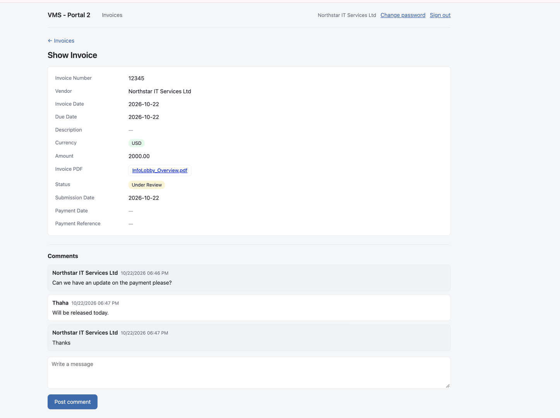Viewport: 560px width, 418px height.
Task: Click the VMS - Portal 2 title
Action: click(x=69, y=15)
